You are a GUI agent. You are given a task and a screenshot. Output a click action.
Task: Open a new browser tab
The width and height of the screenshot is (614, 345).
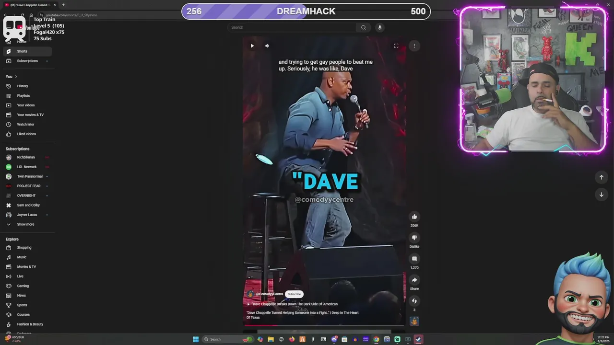click(63, 5)
